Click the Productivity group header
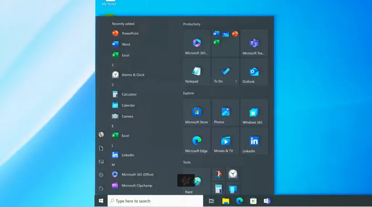Screen dimensions: 372x207 pos(192,24)
